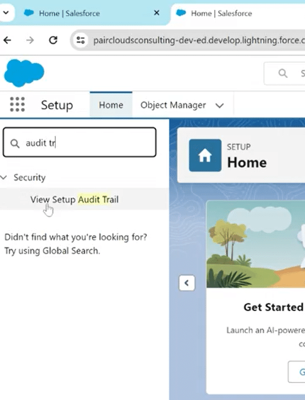The height and width of the screenshot is (400, 305).
Task: Click the Get Started heading
Action: point(273,307)
